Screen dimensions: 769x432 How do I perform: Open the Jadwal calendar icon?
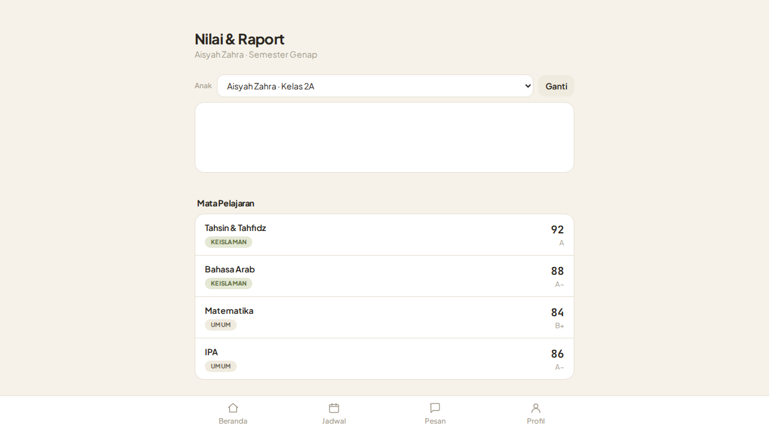coord(334,408)
